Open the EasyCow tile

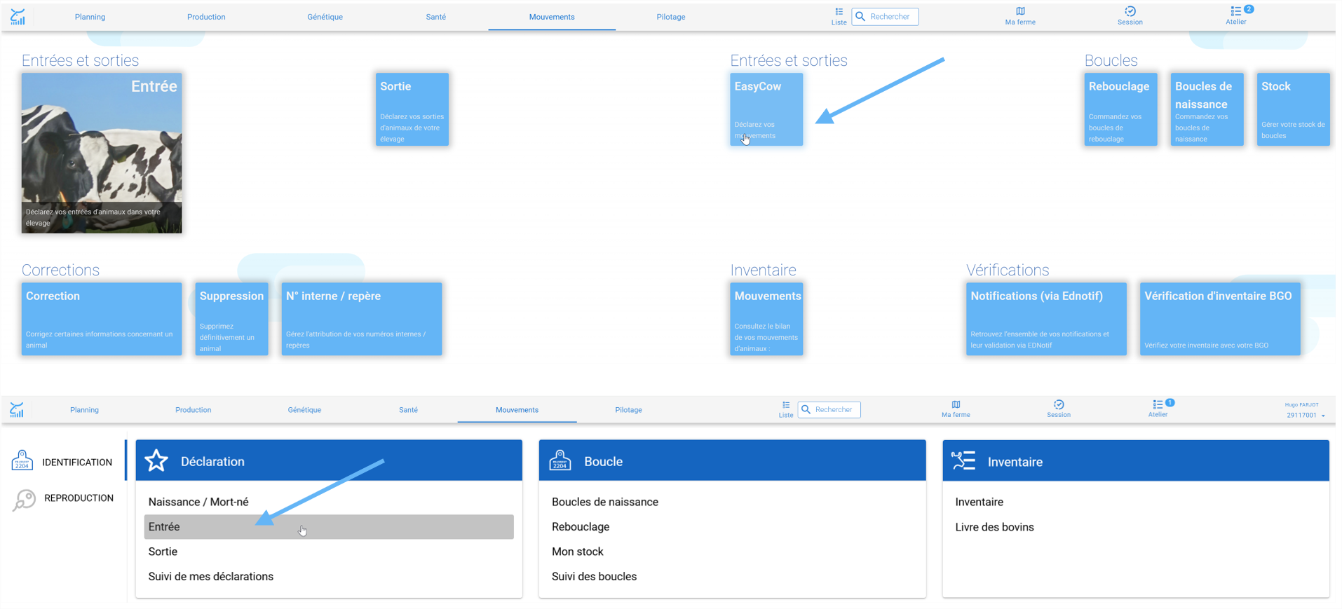[x=766, y=109]
